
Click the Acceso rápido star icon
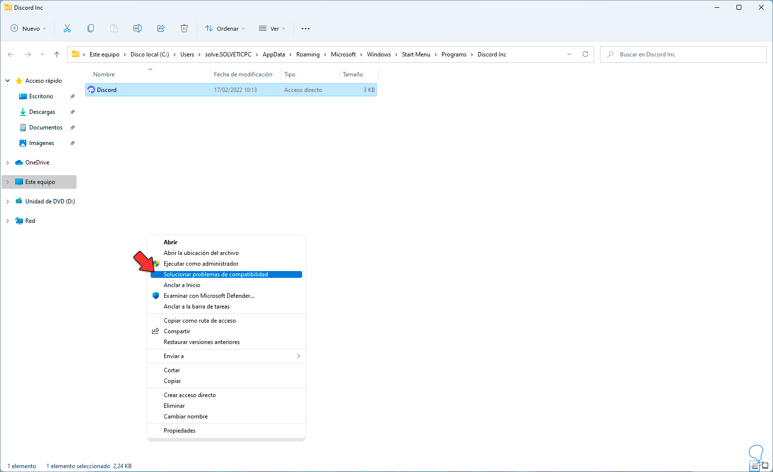(19, 81)
